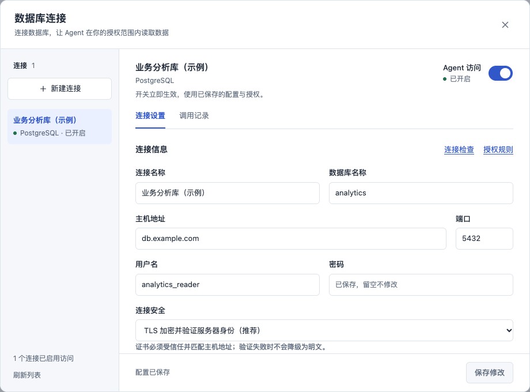Click the green status dot beside 已开启

tap(445, 79)
